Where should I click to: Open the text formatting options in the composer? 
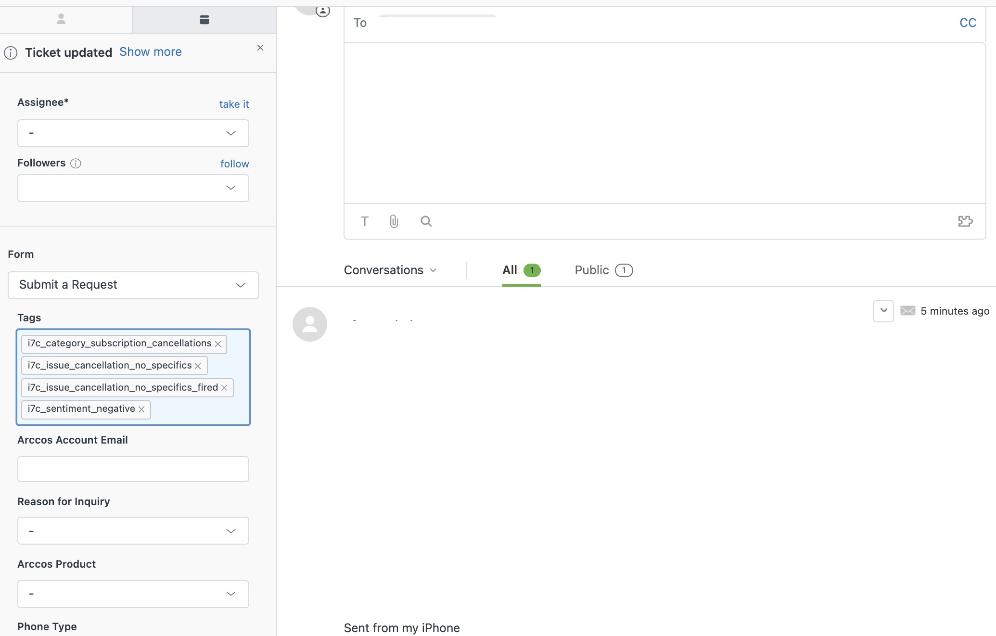(x=364, y=221)
